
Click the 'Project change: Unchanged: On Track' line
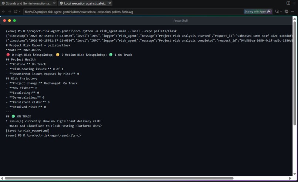tap(42, 83)
